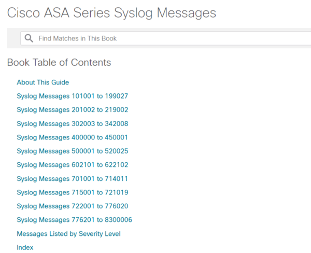Click the Cisco ASA Series Syslog Messages title
This screenshot has width=311, height=253.
pyautogui.click(x=111, y=12)
